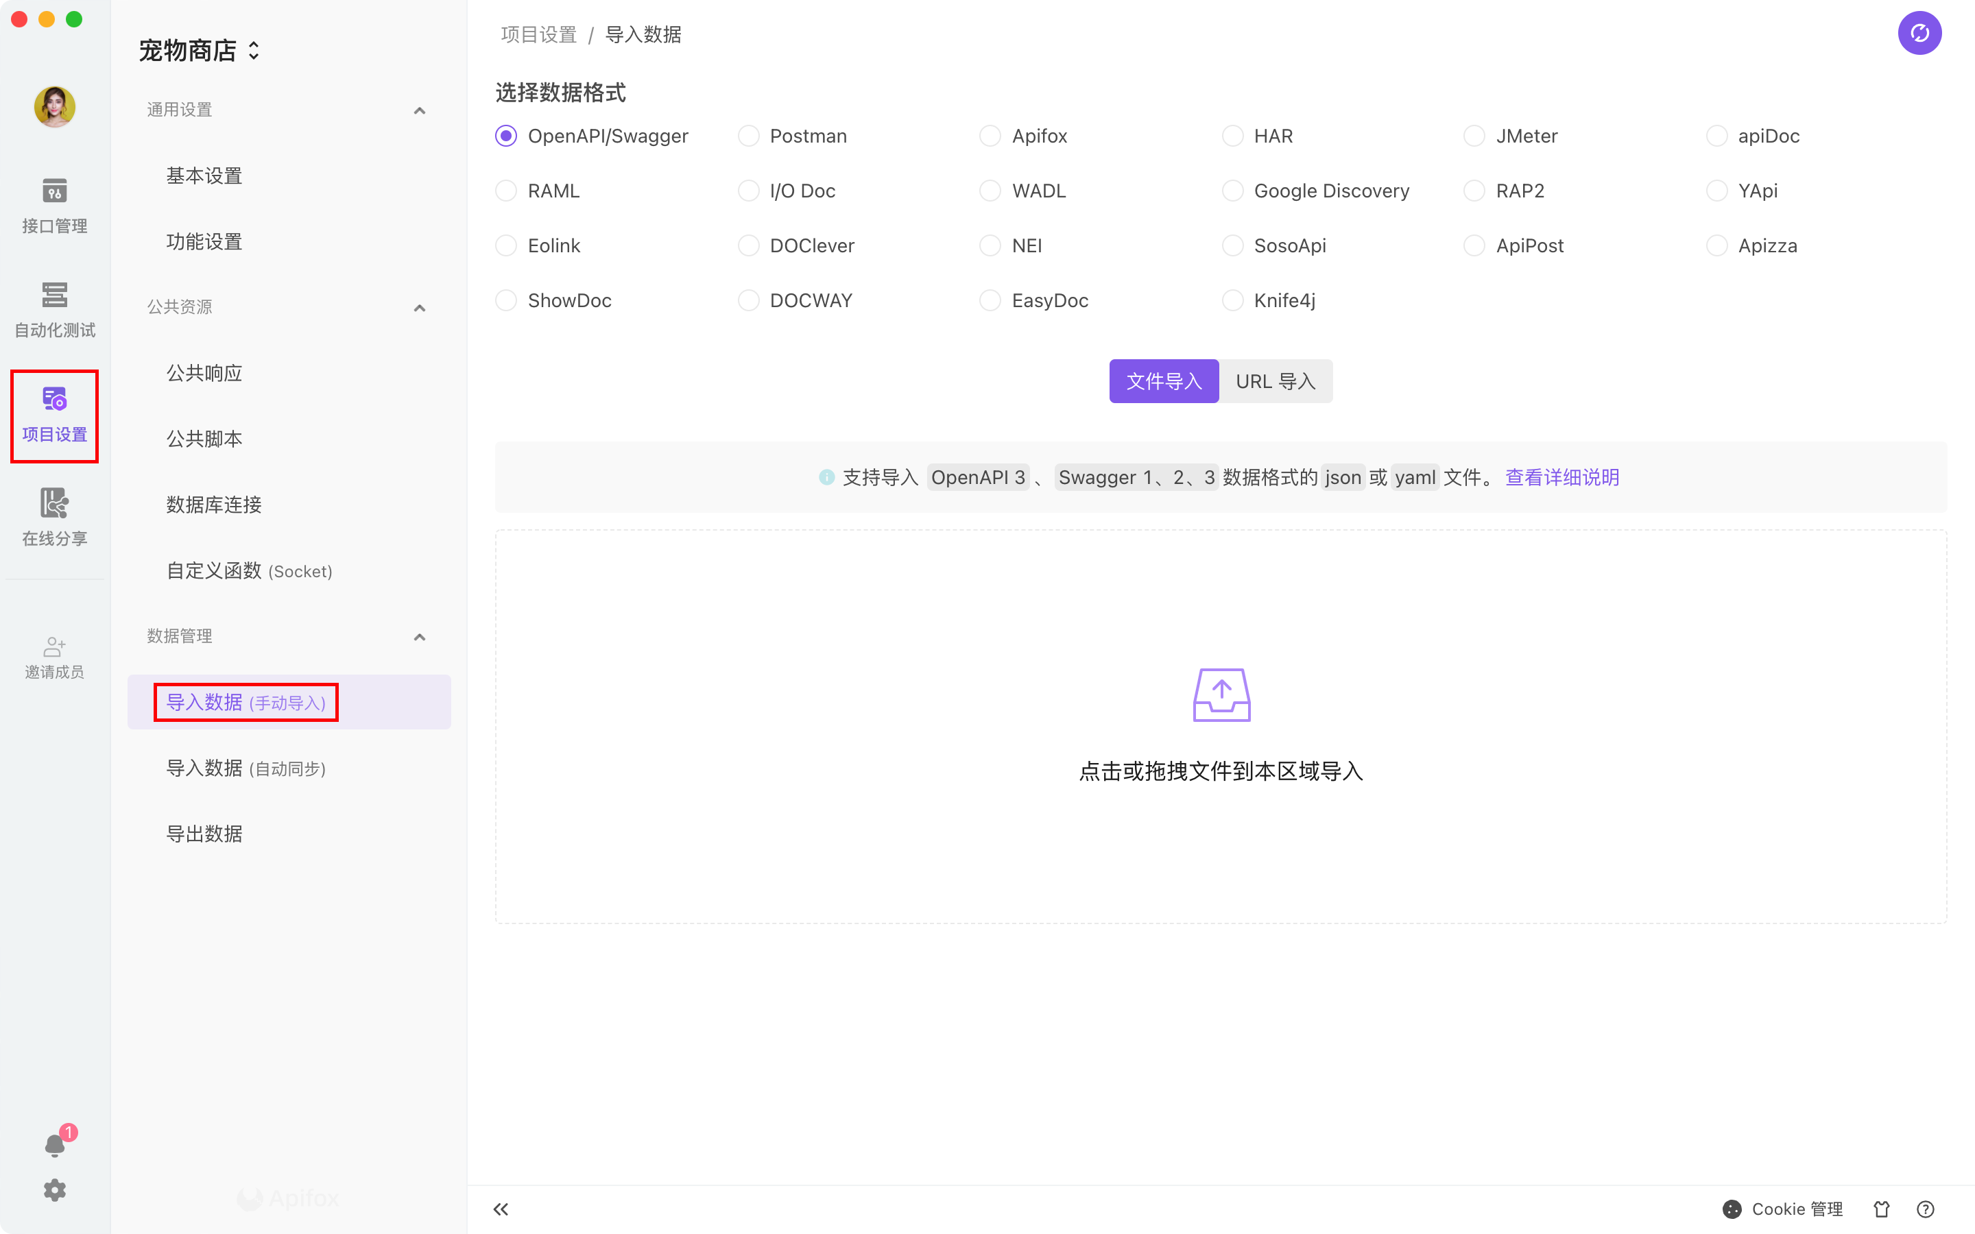Choose the HAR data format
The width and height of the screenshot is (1975, 1234).
1232,136
